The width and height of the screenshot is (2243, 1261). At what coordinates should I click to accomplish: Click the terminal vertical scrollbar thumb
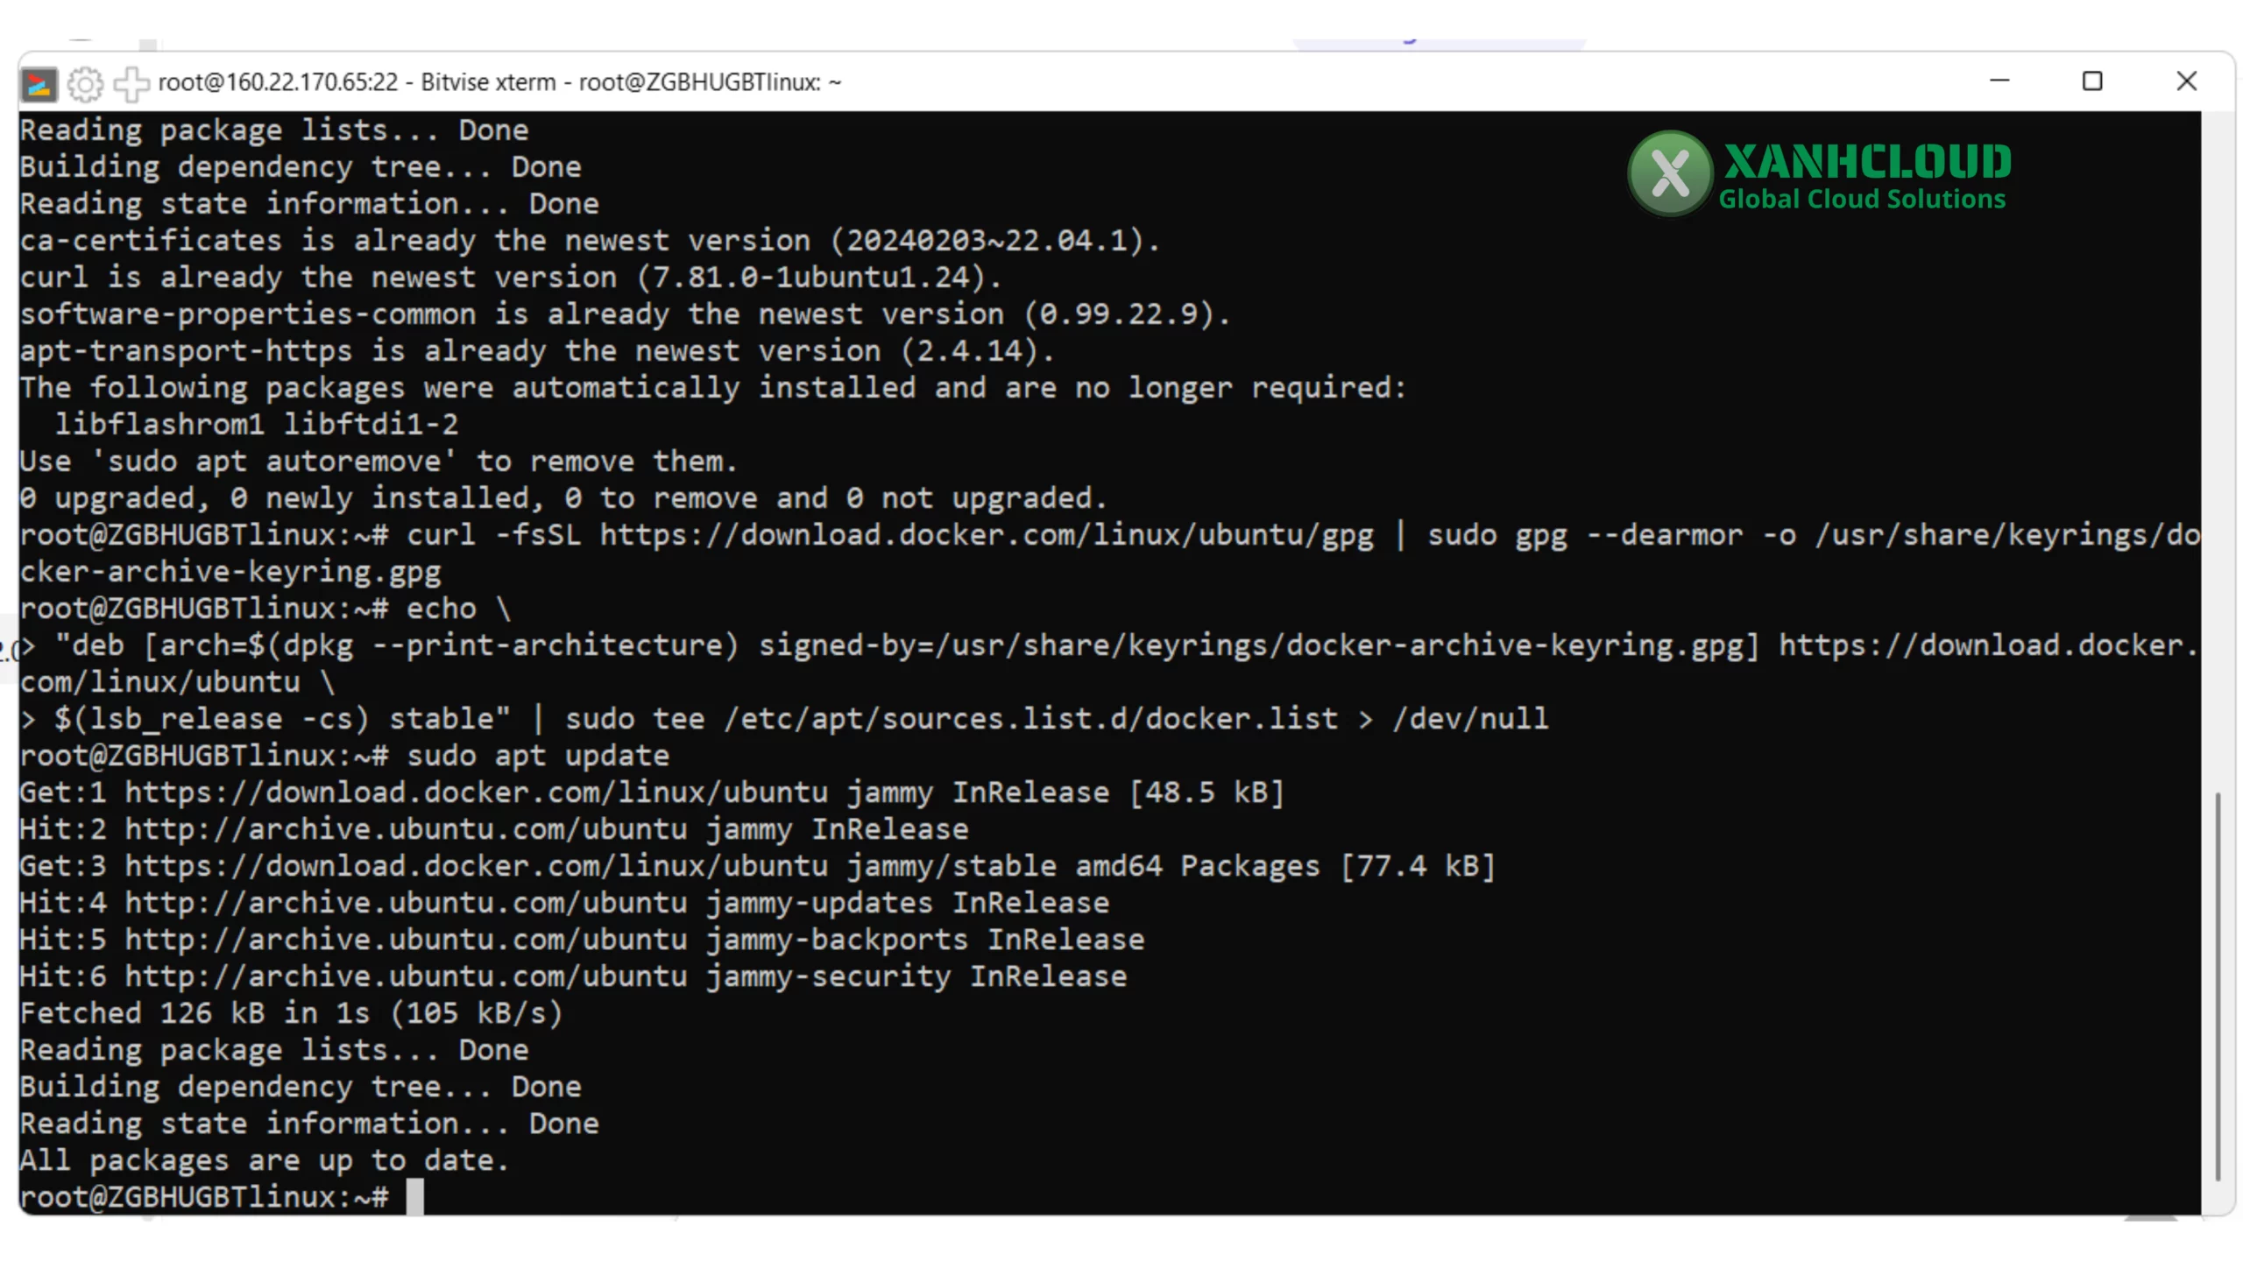tap(2218, 987)
